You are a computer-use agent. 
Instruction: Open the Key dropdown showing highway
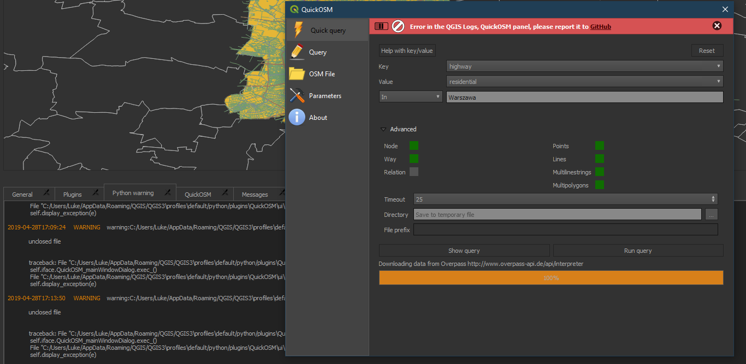pyautogui.click(x=585, y=66)
